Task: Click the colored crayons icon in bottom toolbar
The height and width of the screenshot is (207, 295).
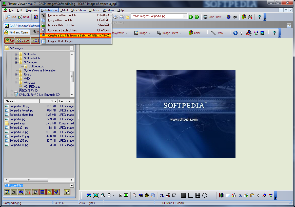Action: (221, 196)
